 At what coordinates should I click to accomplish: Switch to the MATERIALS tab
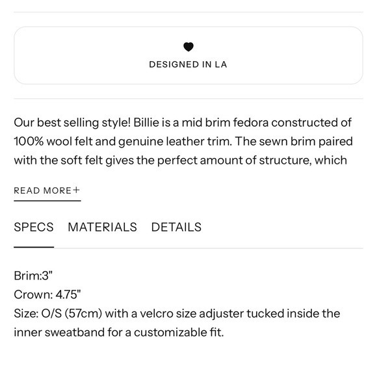click(103, 227)
